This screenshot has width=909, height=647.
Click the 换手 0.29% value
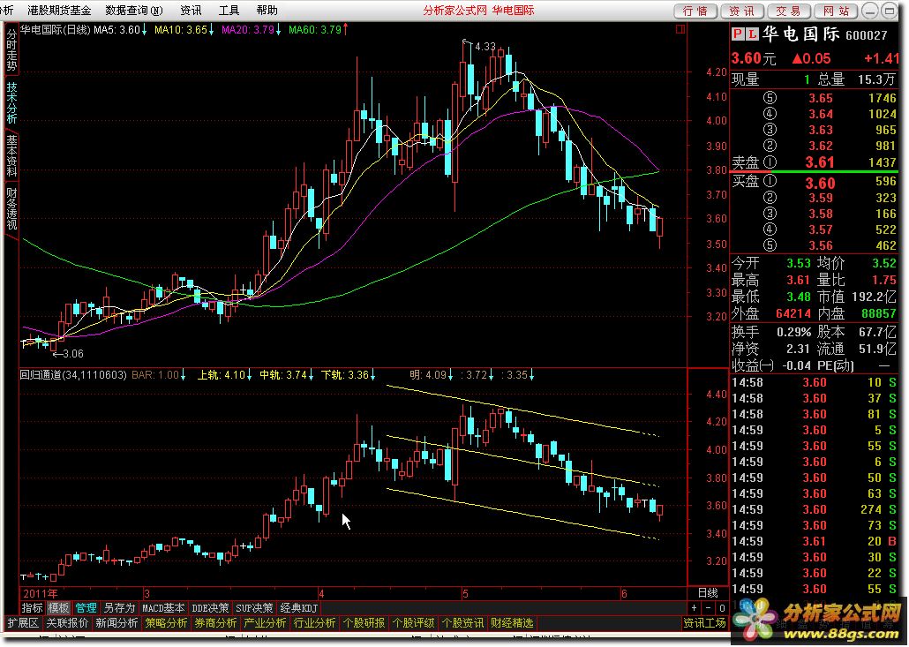tap(793, 332)
